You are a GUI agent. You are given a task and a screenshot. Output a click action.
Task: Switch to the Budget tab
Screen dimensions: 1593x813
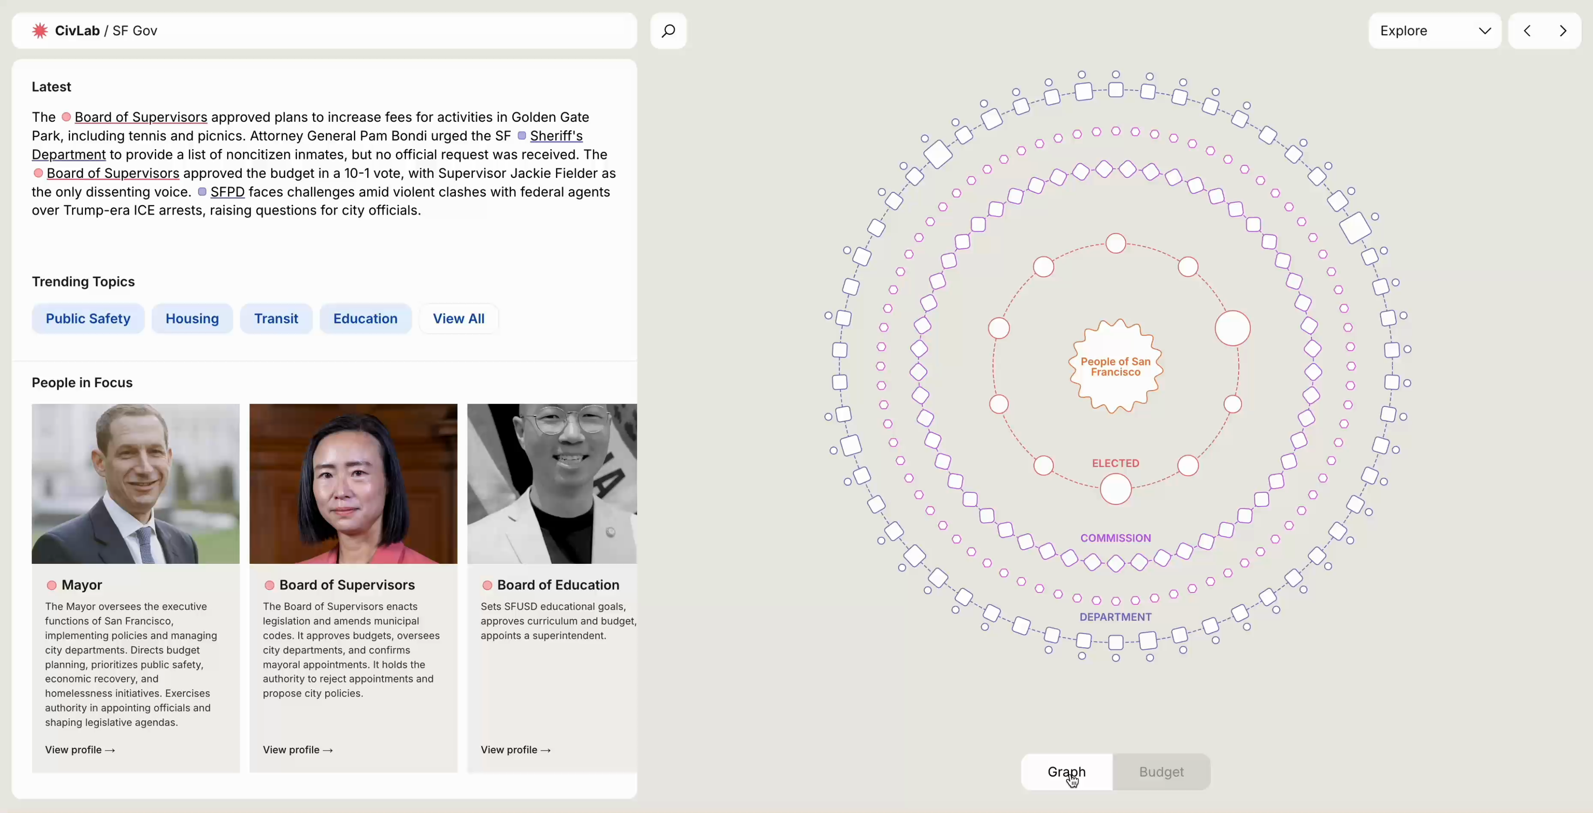tap(1162, 772)
